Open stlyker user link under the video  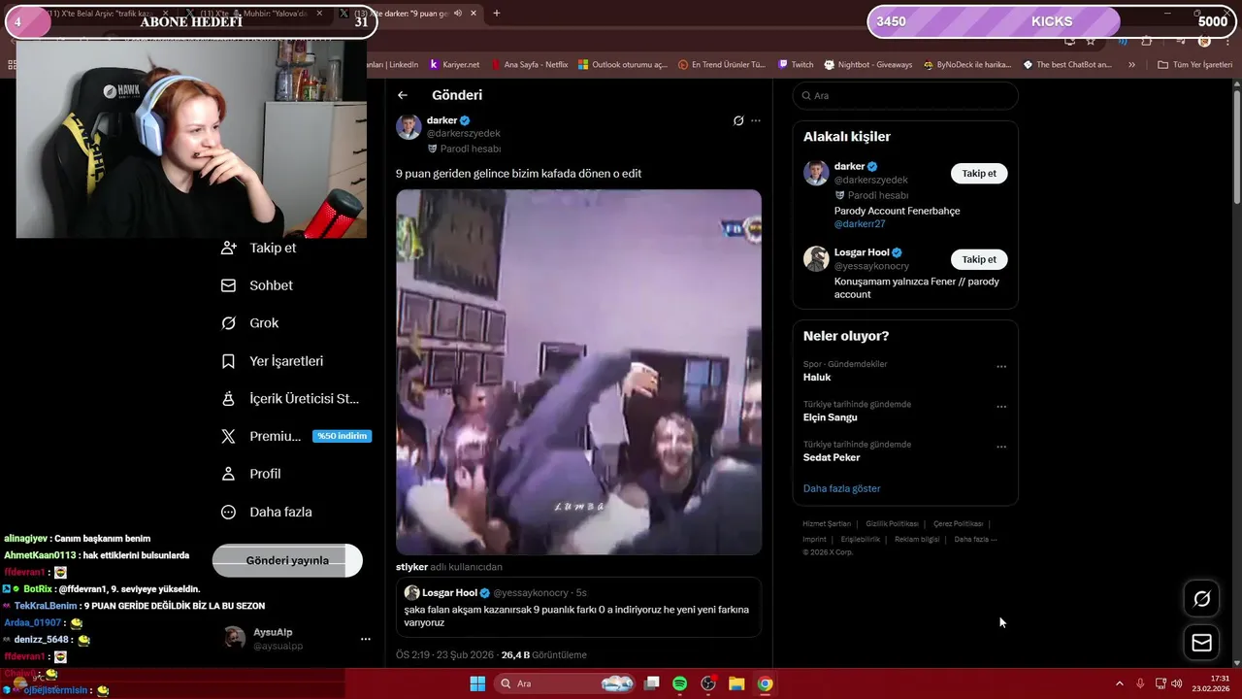(412, 567)
